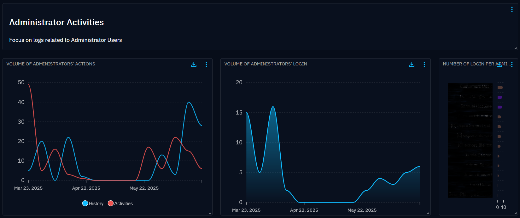The image size is (520, 218).
Task: Grab resize handle of Administrator Activities header widget
Action: [x=516, y=48]
